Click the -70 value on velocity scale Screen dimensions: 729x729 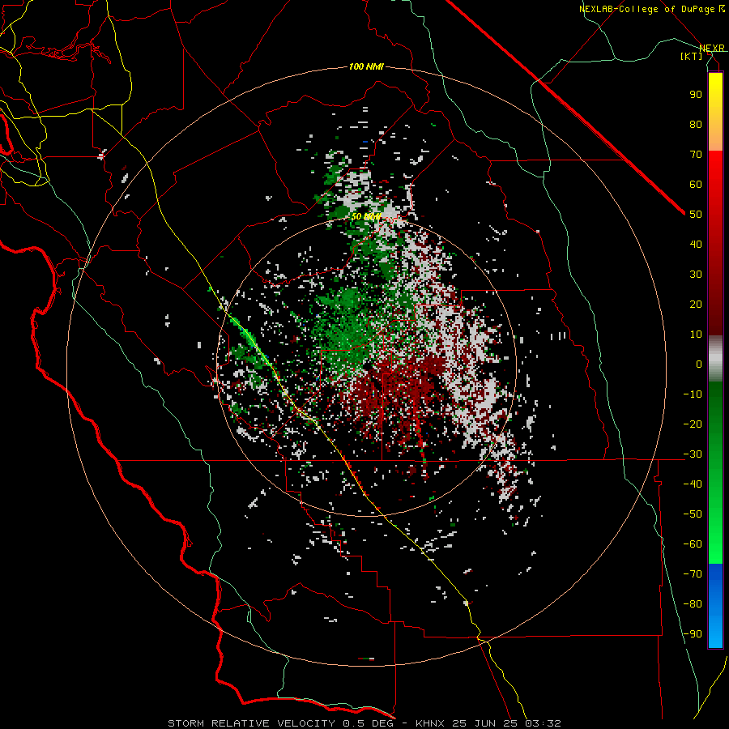pyautogui.click(x=693, y=574)
